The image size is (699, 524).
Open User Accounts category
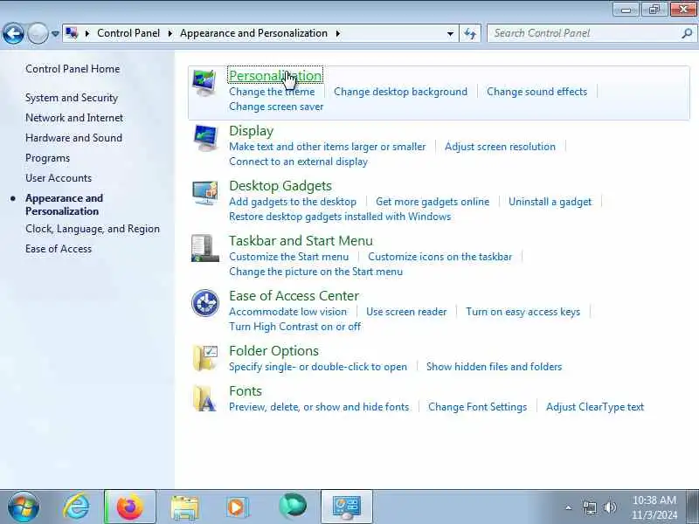coord(59,178)
